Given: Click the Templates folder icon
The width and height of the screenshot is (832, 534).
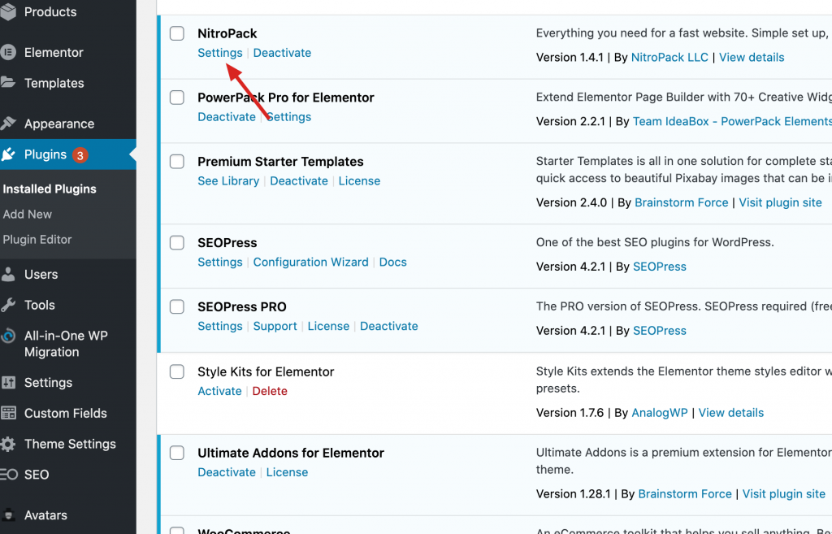Looking at the screenshot, I should [x=8, y=83].
